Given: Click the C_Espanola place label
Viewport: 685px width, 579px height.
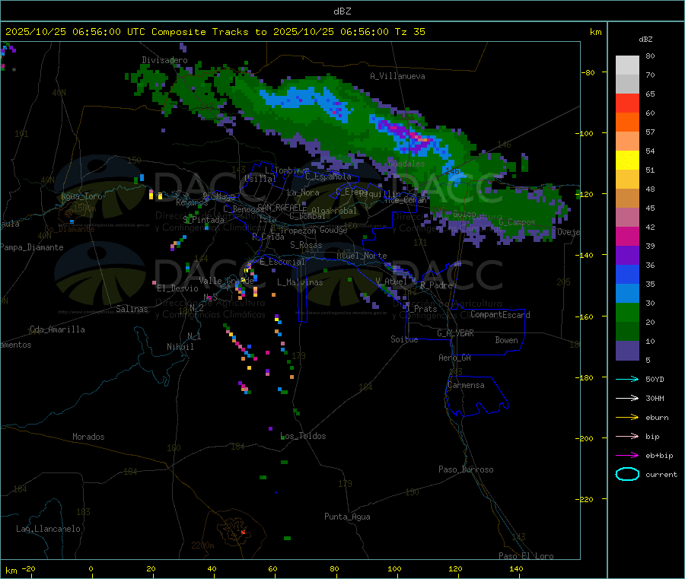Looking at the screenshot, I should pos(328,177).
